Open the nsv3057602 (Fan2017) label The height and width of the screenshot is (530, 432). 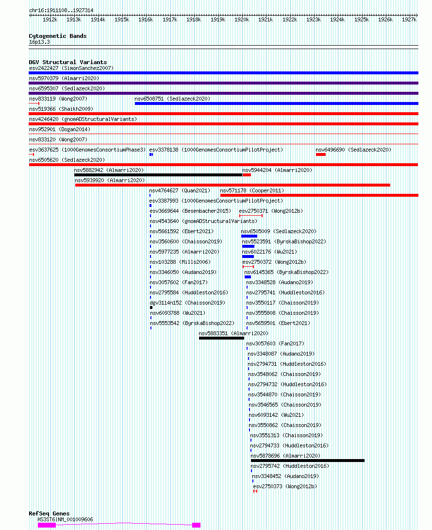(x=179, y=282)
